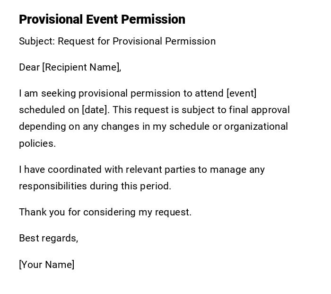Click the word "policies." ending first paragraph

[x=37, y=143]
